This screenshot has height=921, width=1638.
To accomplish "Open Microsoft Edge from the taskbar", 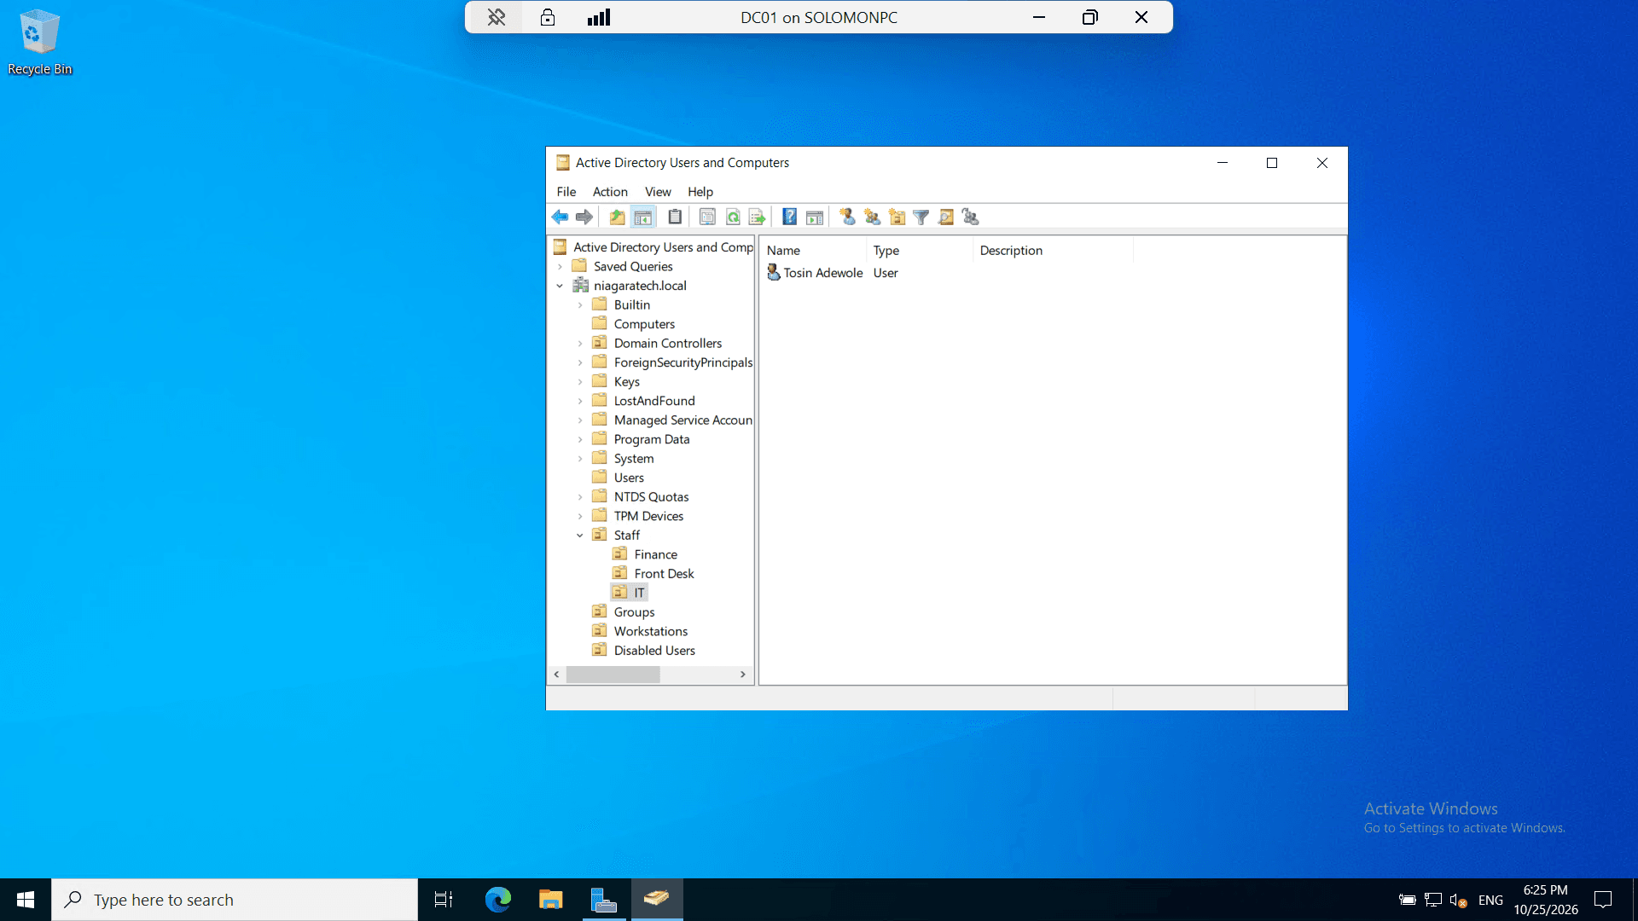I will [x=498, y=900].
